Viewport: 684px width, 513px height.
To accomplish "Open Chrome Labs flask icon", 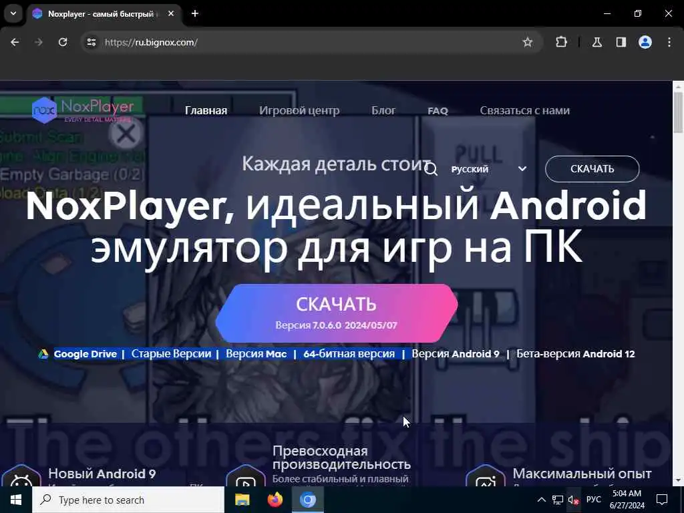I will click(x=597, y=42).
